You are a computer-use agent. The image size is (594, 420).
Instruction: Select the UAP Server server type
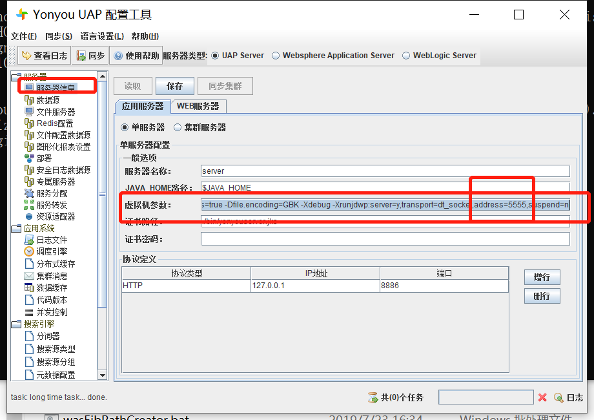[214, 55]
